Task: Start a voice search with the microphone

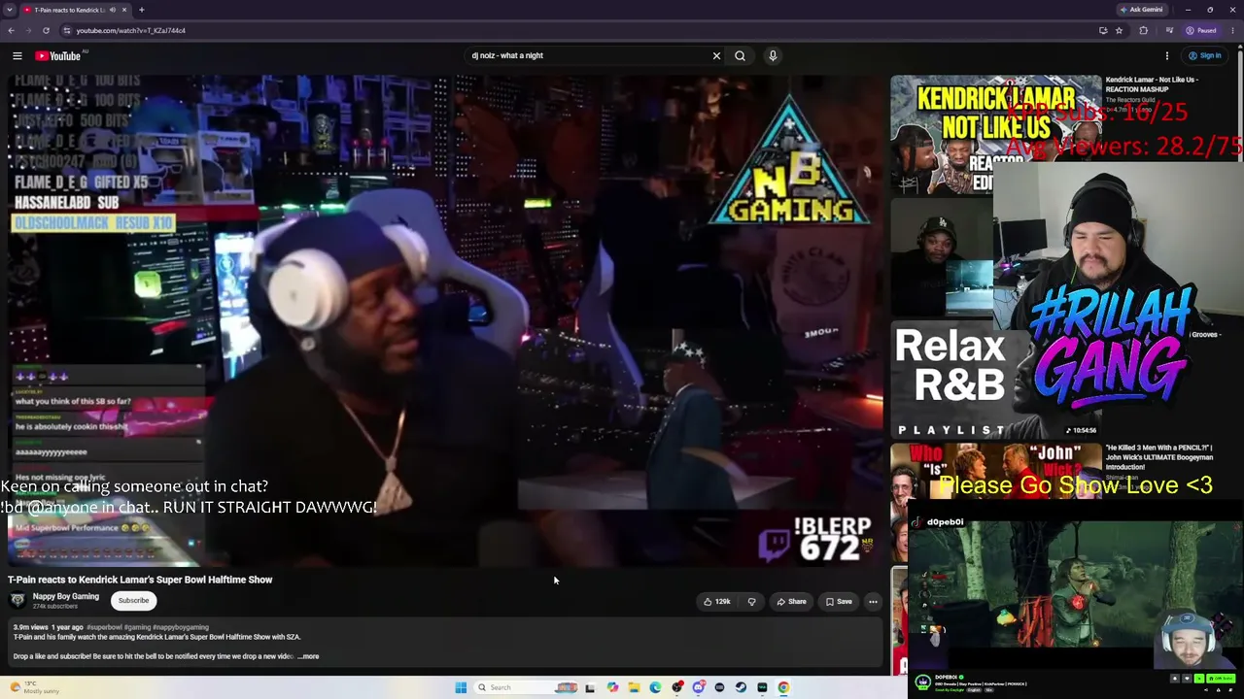Action: (x=773, y=55)
